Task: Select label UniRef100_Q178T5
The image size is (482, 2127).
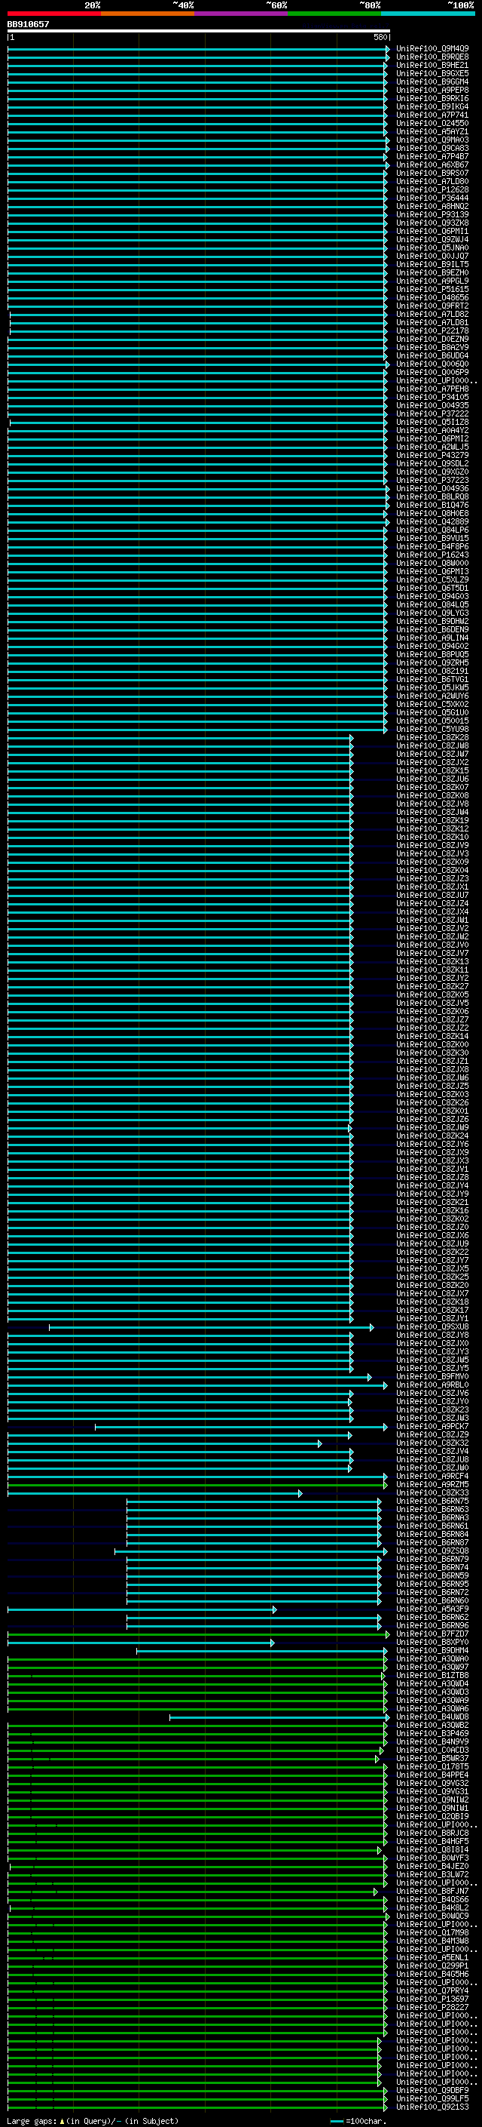Action: (432, 1767)
